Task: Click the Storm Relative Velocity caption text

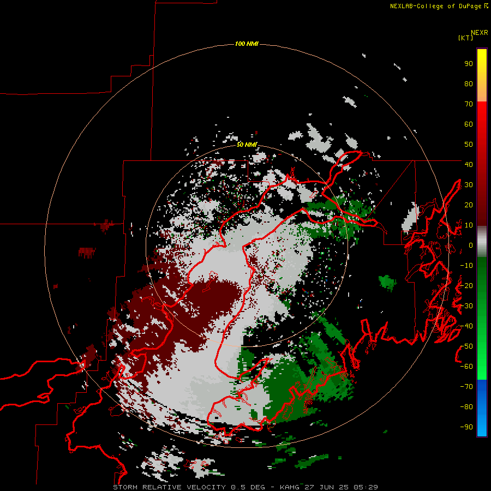Action: [245, 487]
